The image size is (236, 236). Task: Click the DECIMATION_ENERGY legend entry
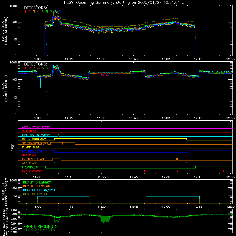[x=38, y=182]
